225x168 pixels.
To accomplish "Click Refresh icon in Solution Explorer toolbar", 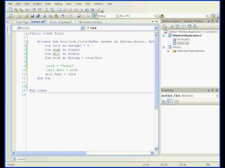I will pos(177,27).
